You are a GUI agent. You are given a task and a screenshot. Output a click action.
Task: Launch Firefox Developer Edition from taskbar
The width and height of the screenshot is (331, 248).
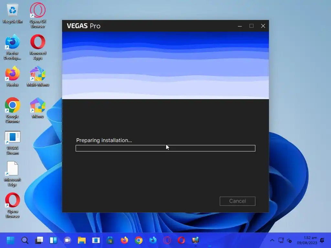tap(153, 240)
